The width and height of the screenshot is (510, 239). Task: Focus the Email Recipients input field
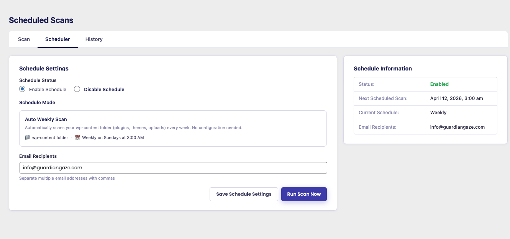[x=173, y=168]
